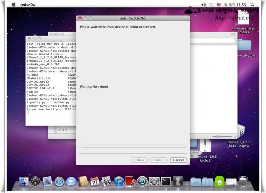Open System Preferences gears icon
Viewport: 266px width, 193px height.
(154, 182)
